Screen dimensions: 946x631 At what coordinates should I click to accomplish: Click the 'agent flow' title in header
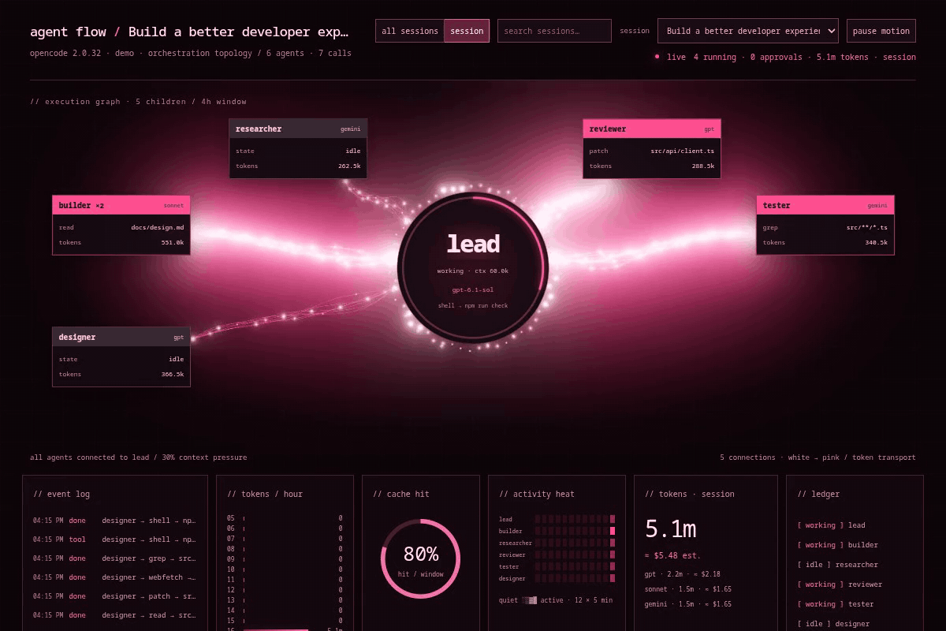[68, 32]
